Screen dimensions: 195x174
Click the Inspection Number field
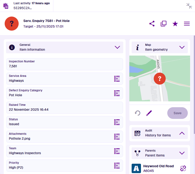[x=64, y=64]
